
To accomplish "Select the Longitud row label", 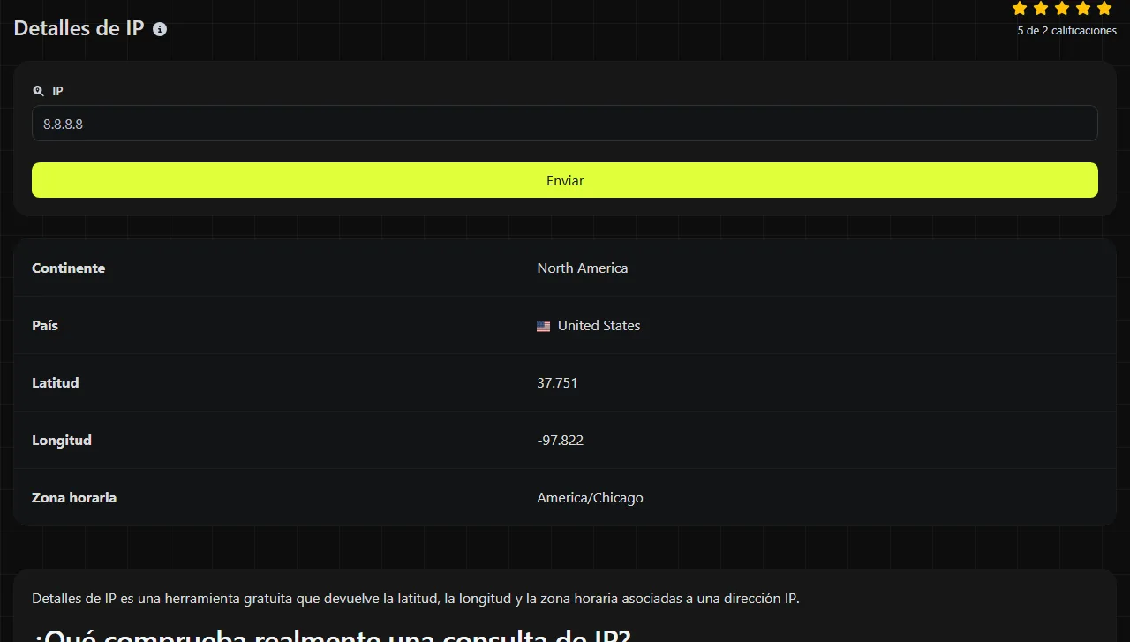I will (x=62, y=441).
